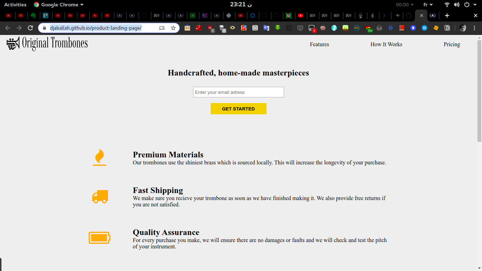This screenshot has width=482, height=271.
Task: Focus the email address input field
Action: (238, 92)
